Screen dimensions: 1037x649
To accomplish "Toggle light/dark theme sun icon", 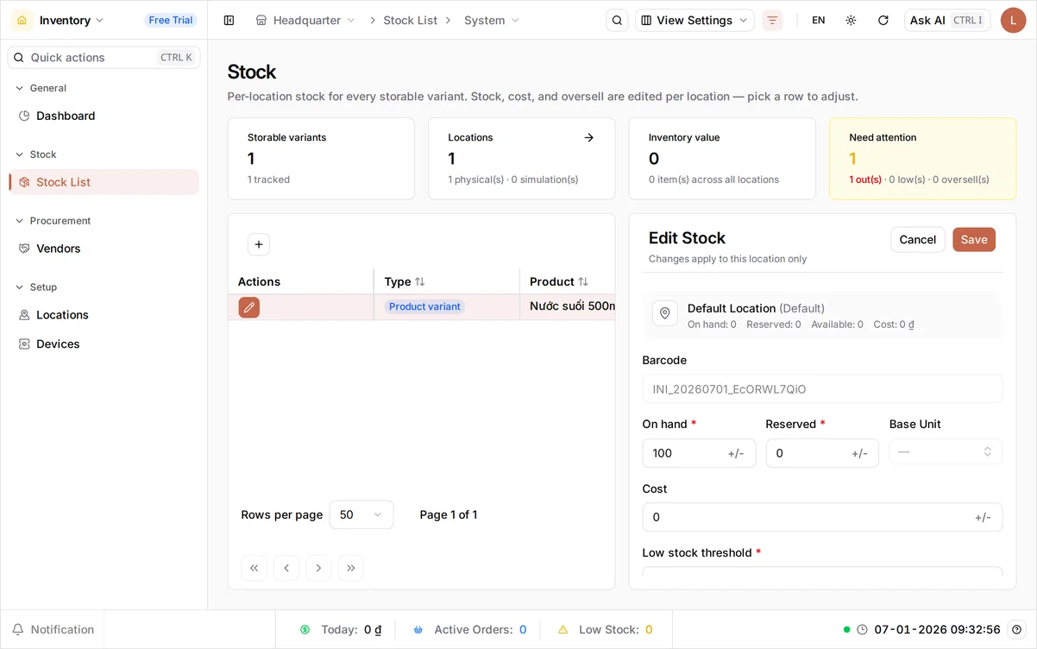I will [851, 20].
